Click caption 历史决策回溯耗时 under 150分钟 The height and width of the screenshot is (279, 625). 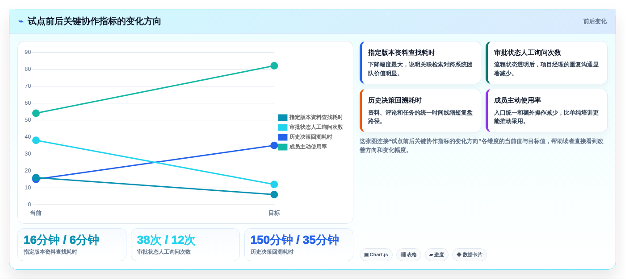tap(272, 252)
